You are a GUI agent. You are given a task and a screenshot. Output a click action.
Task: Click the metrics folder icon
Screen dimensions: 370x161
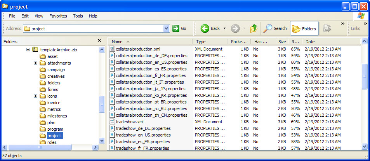click(x=42, y=109)
